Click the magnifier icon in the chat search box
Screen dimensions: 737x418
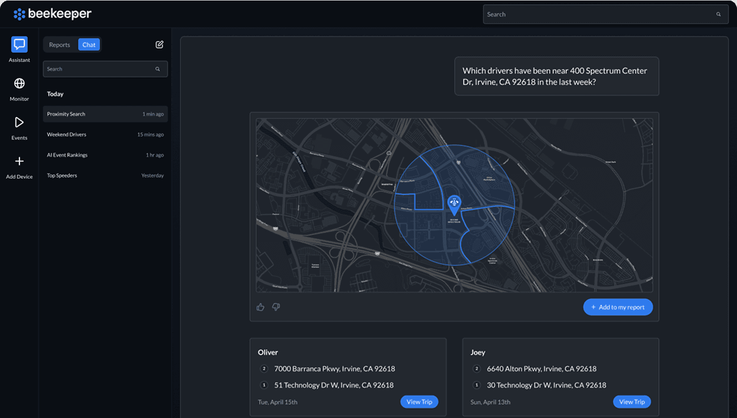158,69
